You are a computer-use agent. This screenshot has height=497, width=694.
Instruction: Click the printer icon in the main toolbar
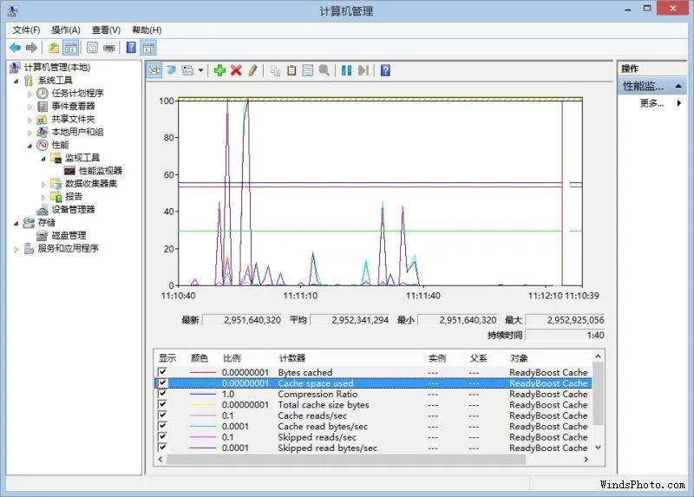tap(109, 48)
